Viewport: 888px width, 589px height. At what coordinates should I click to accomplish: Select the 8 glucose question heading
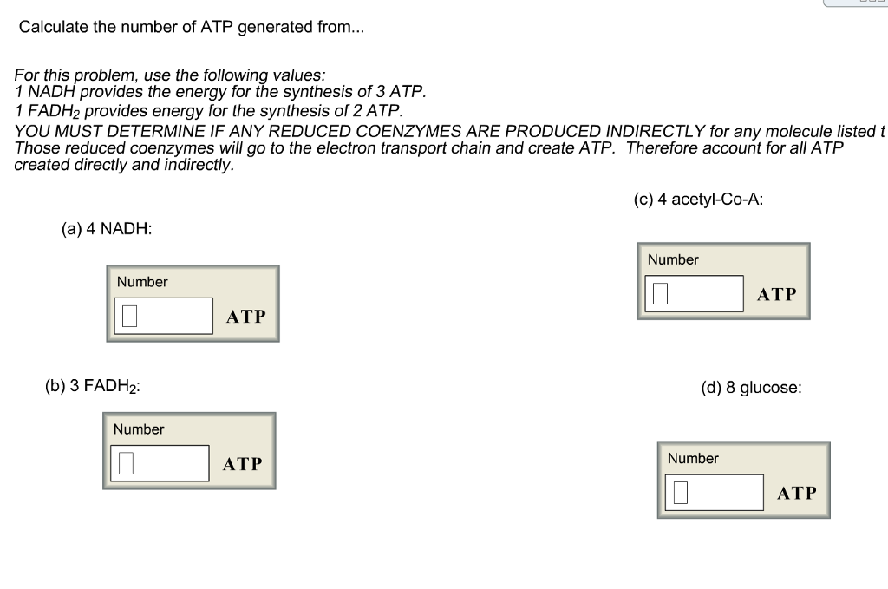click(753, 388)
